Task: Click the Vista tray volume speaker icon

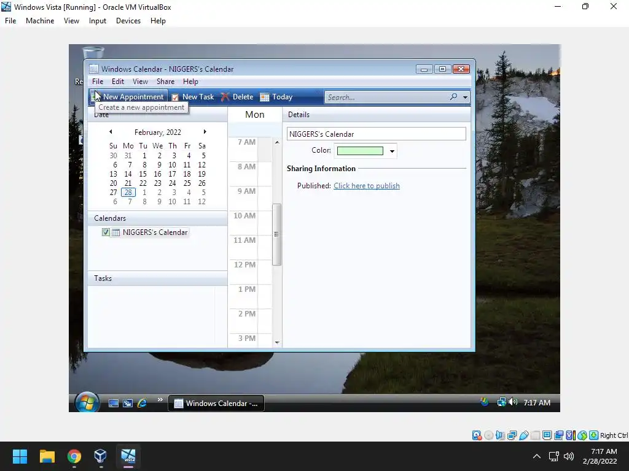Action: [513, 402]
